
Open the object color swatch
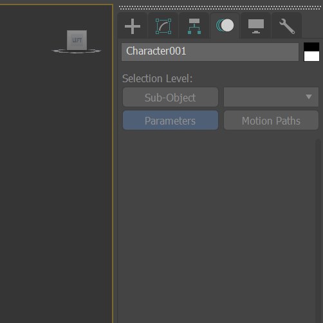(311, 52)
